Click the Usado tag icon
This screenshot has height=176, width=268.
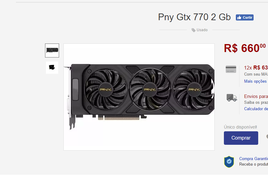[194, 30]
